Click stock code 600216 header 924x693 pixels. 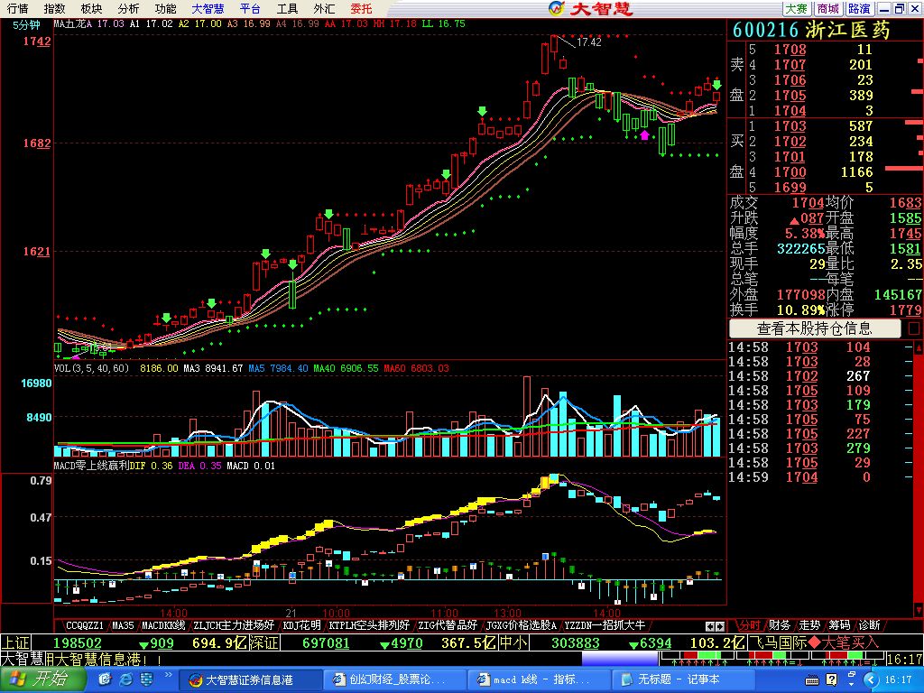765,30
